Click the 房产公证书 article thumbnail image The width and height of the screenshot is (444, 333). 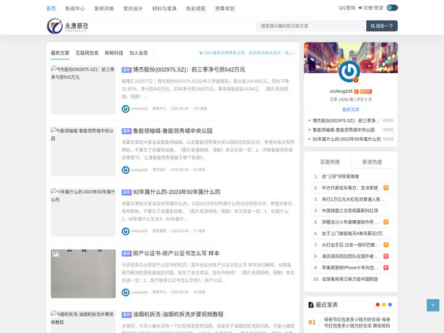(83, 274)
